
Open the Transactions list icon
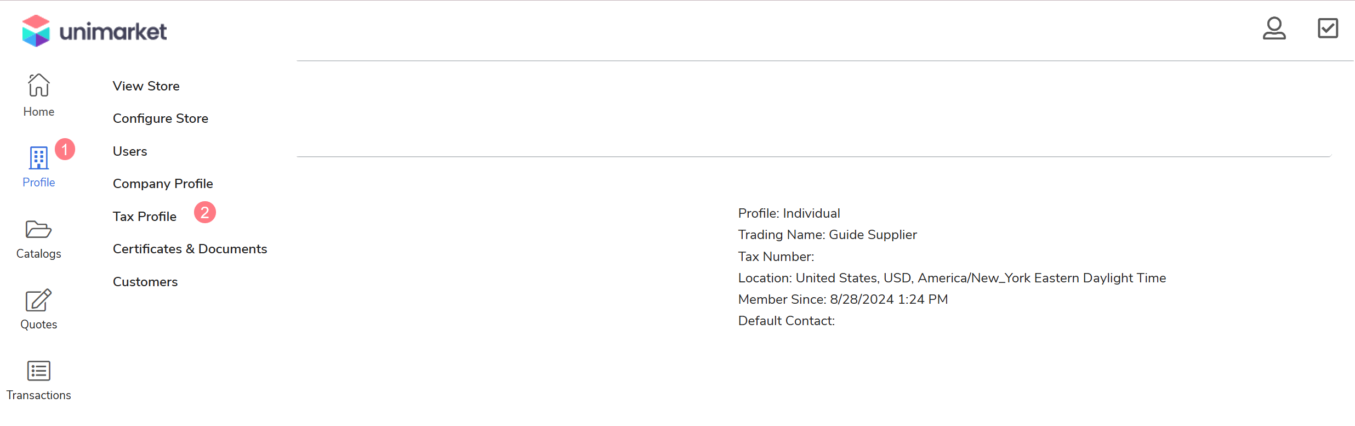[39, 371]
